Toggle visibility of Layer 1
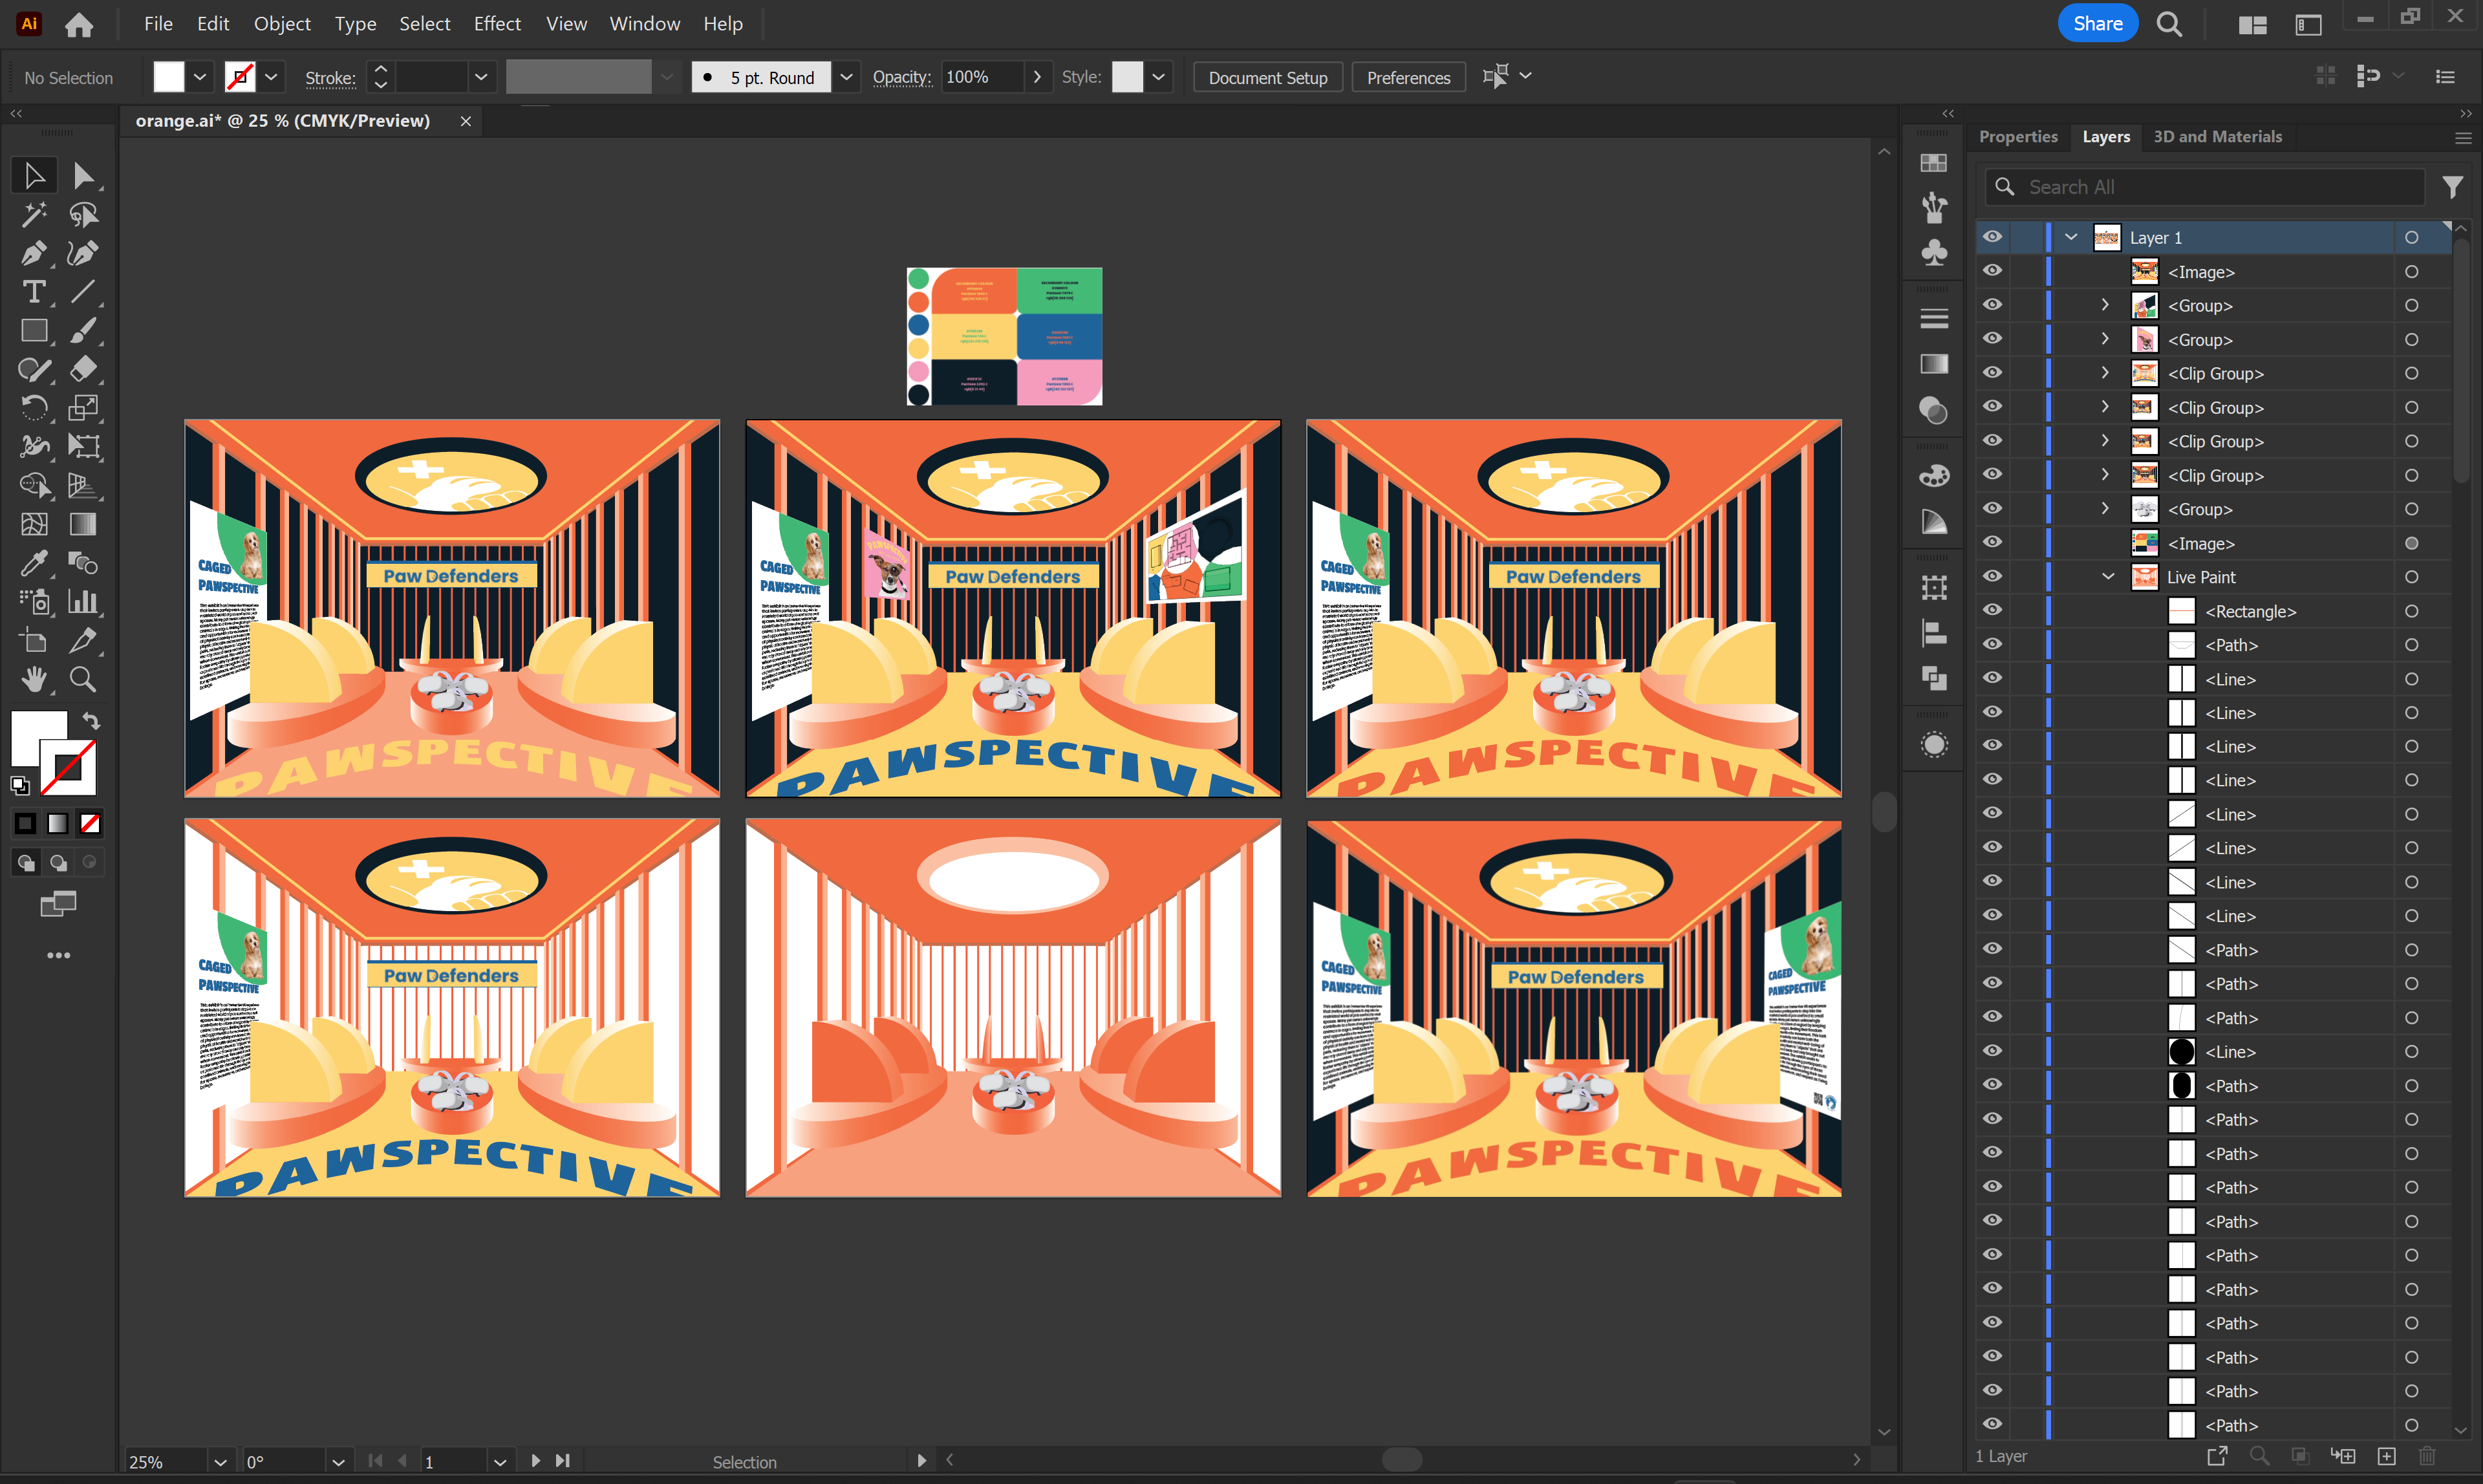This screenshot has height=1484, width=2483. pyautogui.click(x=1992, y=237)
